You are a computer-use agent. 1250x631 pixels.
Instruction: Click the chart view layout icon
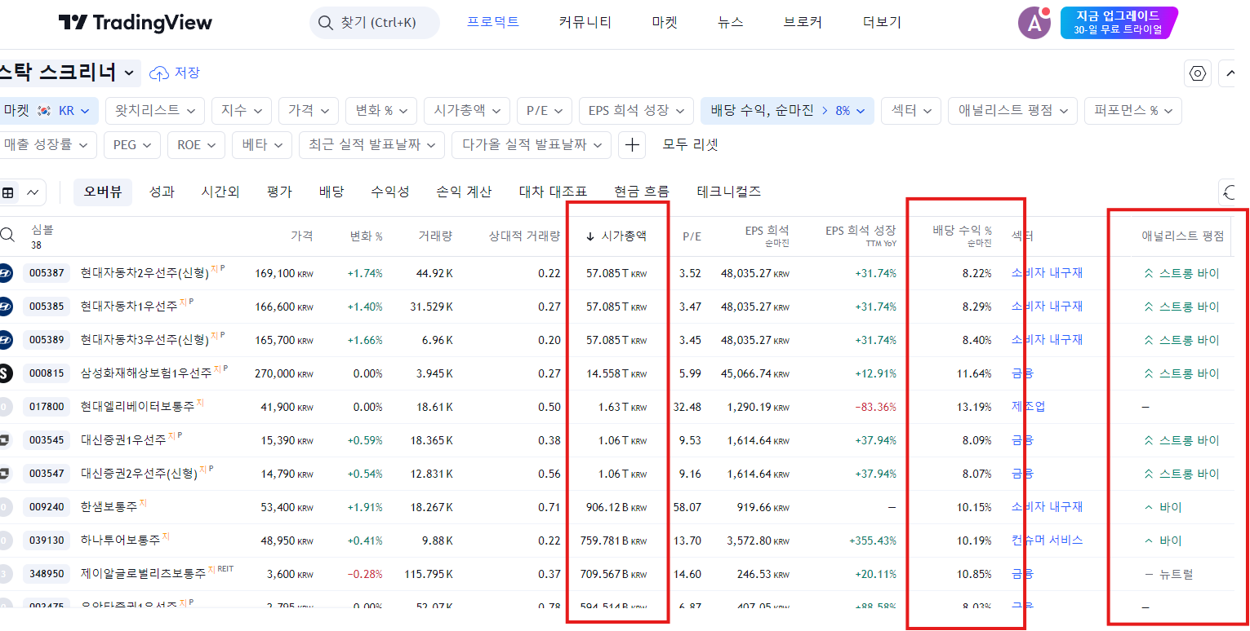(x=33, y=193)
